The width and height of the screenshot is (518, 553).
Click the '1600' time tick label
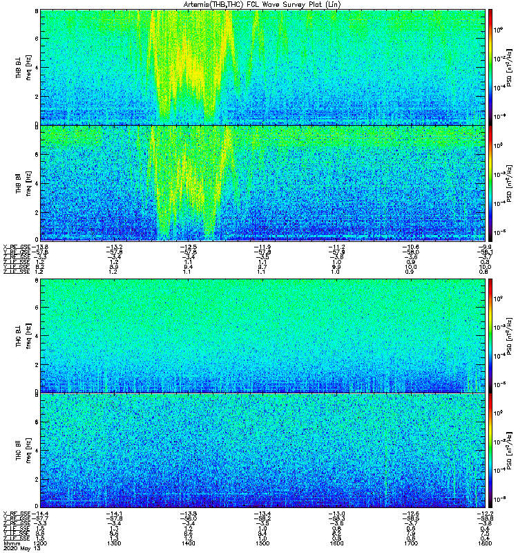(x=336, y=543)
